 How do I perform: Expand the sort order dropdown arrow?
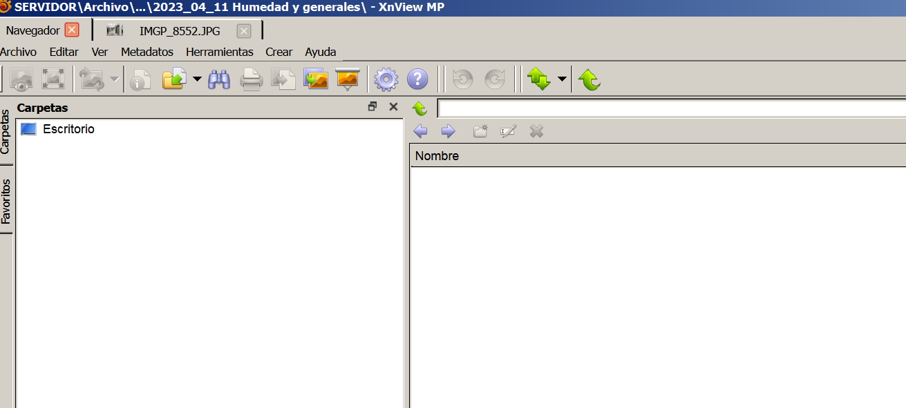(x=562, y=79)
